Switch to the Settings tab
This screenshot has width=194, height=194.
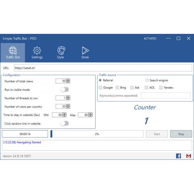click(37, 53)
